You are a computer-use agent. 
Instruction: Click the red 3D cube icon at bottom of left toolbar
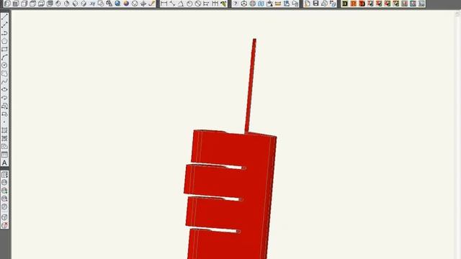[x=4, y=225]
